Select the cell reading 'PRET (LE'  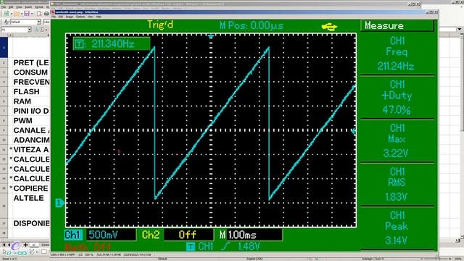click(x=31, y=63)
